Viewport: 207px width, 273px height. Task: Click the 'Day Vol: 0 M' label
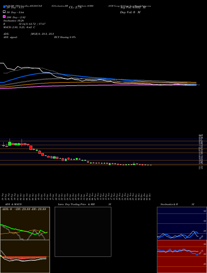[130, 12]
